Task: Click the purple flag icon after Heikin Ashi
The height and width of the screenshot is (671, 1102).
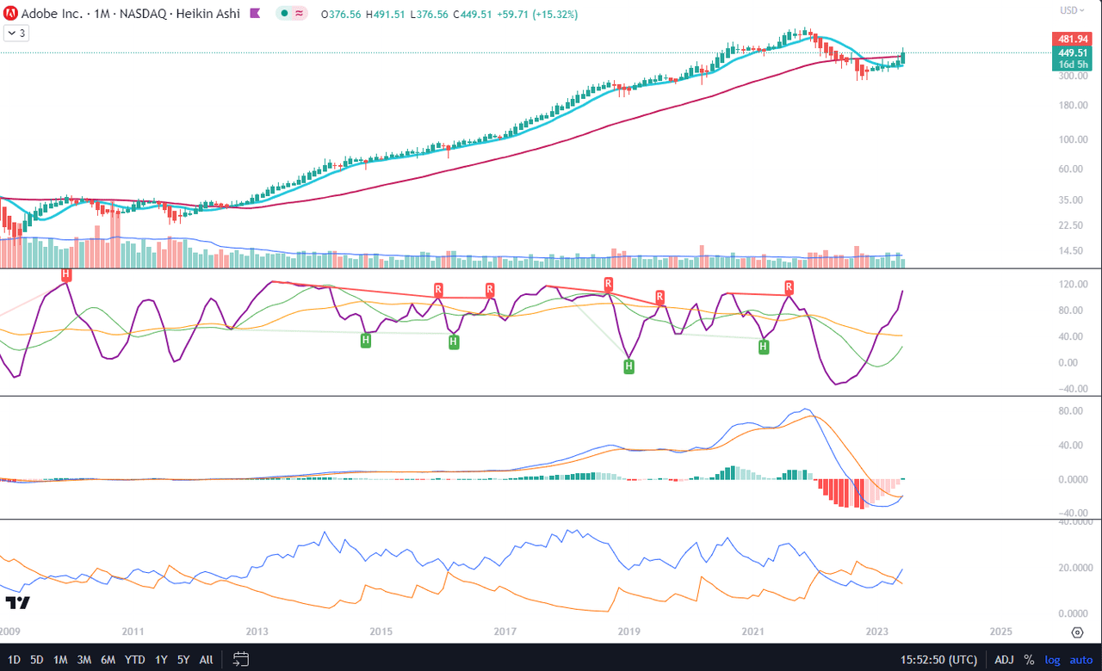Action: (256, 14)
